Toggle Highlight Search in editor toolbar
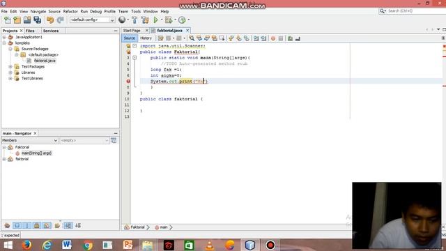 [x=215, y=38]
